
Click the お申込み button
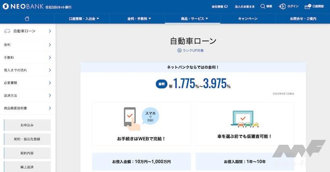[27, 125]
